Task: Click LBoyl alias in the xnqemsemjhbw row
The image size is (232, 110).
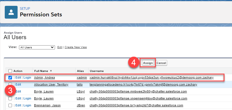Action: pyautogui.click(x=81, y=98)
